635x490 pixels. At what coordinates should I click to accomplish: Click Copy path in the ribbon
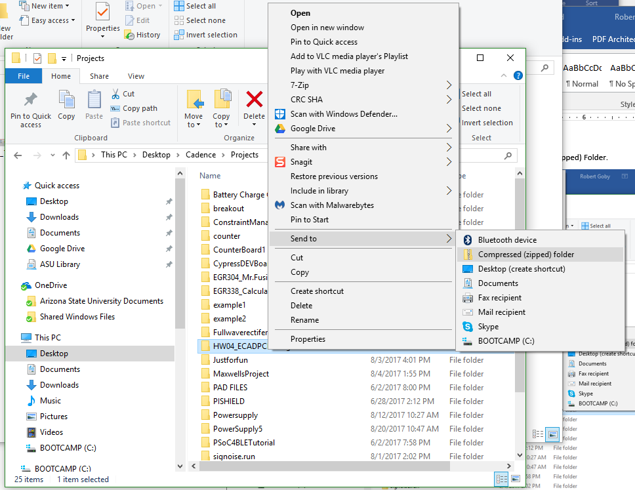tap(134, 108)
